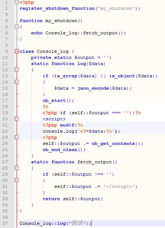Viewport: 165px width, 228px height.
Task: Click the '===' operator on line 19
Action: (116, 113)
